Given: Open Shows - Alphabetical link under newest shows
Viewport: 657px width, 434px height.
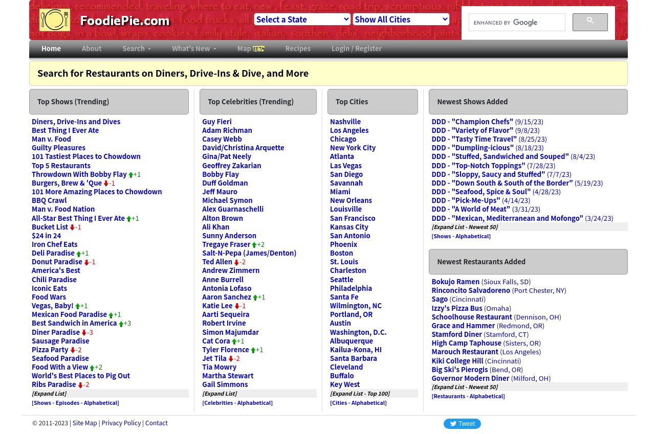Looking at the screenshot, I should (461, 236).
